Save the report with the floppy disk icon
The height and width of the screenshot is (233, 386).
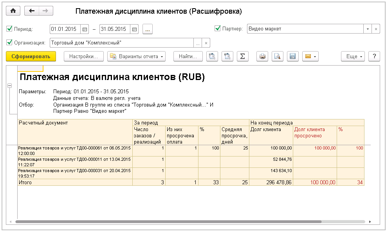coord(292,57)
